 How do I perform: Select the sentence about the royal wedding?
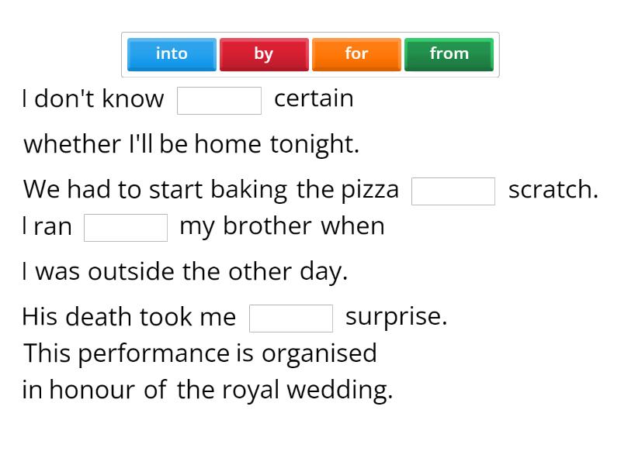[200, 353]
